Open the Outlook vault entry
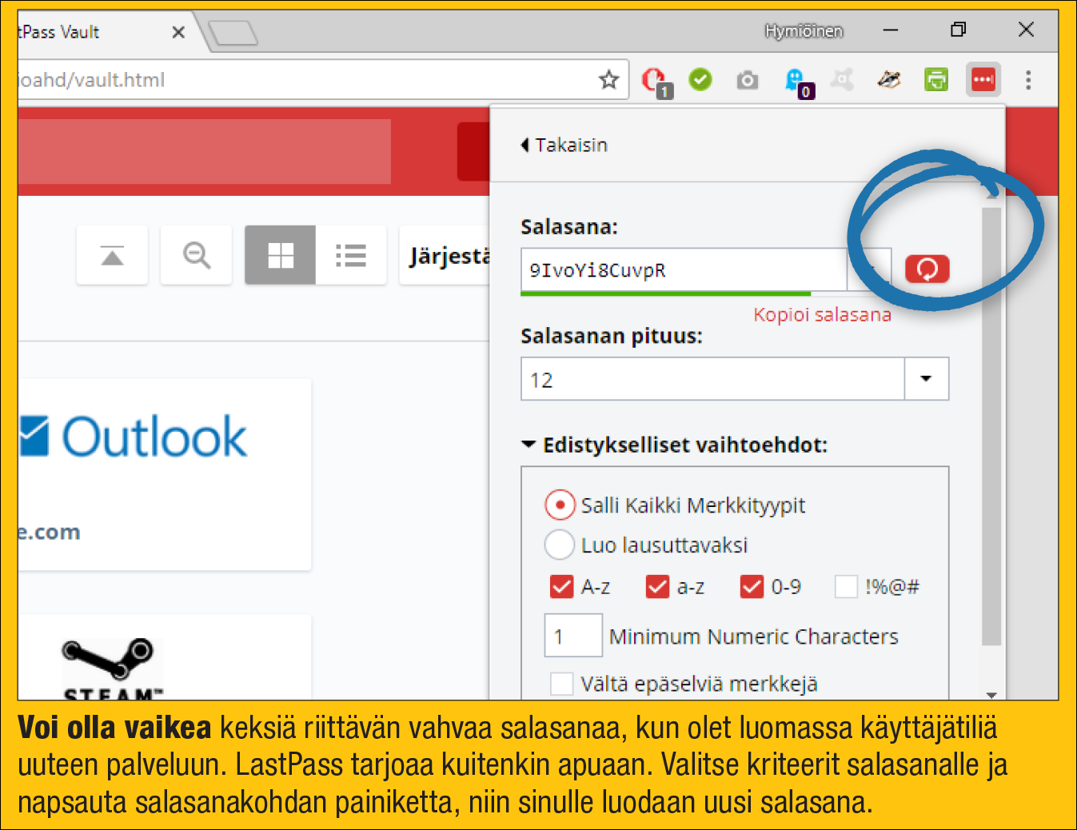 [x=165, y=474]
